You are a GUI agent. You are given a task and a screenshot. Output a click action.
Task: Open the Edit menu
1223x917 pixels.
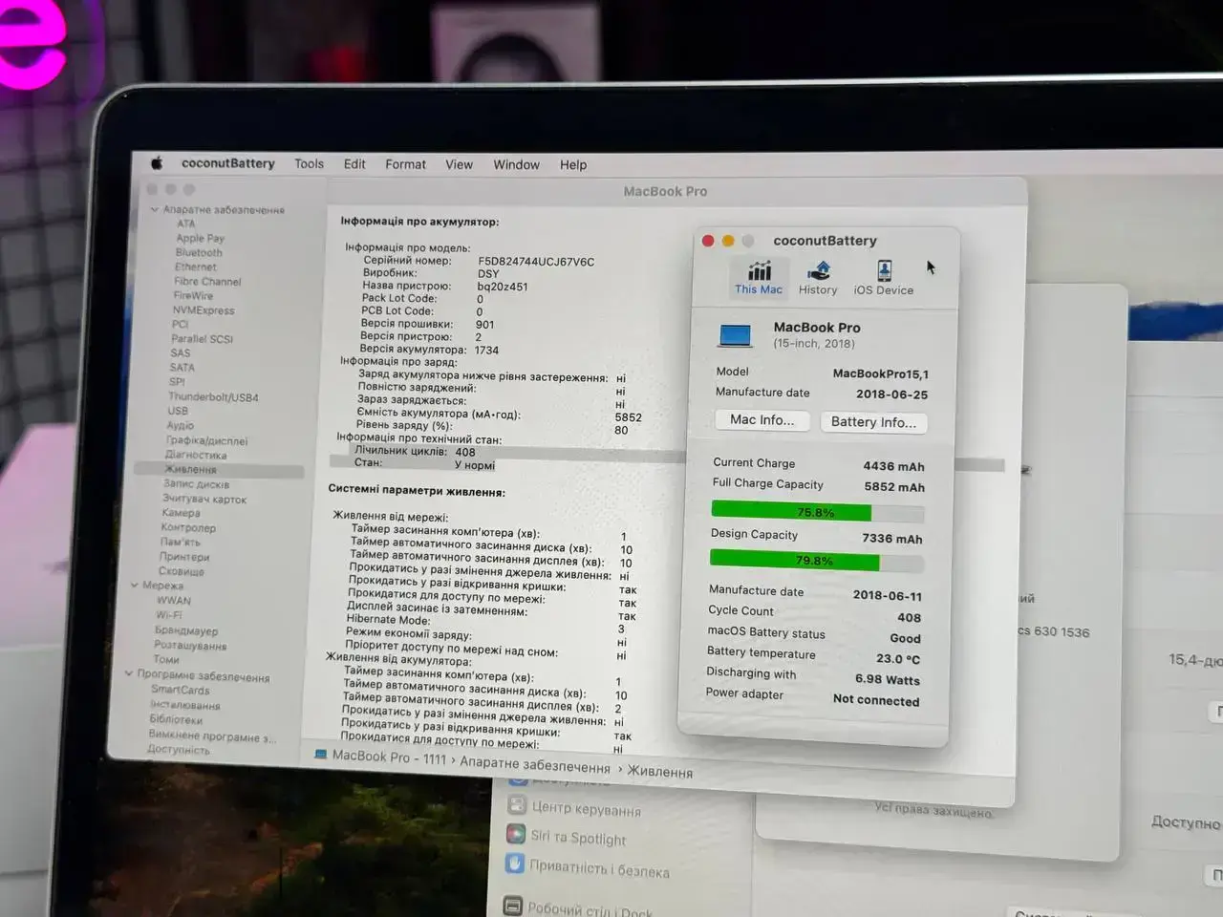click(x=354, y=163)
